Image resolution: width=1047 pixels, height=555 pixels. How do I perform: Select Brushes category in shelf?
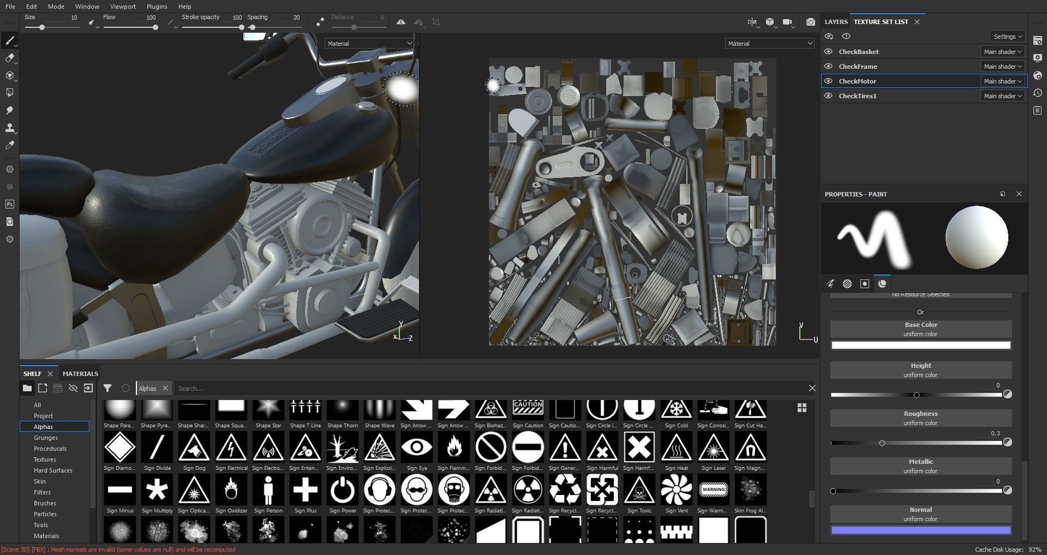point(45,503)
